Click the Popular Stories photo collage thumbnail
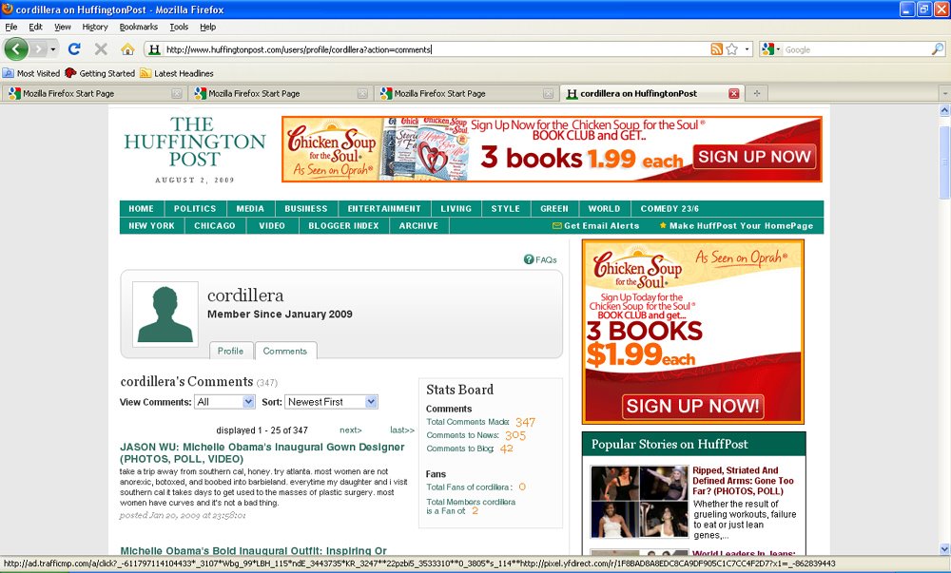Screen dimensions: 951x573 click(x=639, y=502)
